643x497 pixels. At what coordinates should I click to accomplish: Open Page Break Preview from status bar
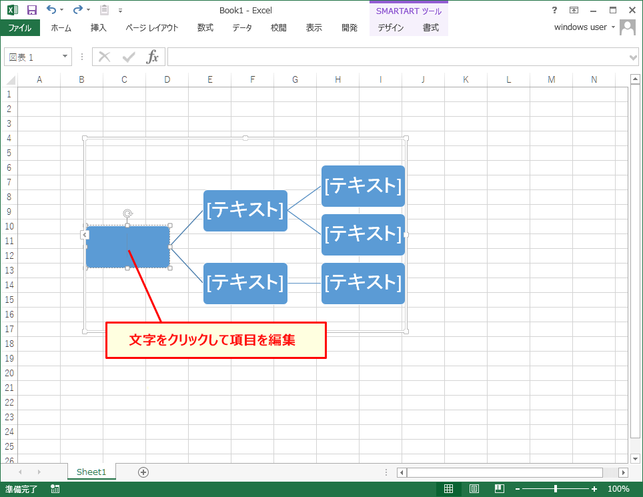[x=499, y=488]
